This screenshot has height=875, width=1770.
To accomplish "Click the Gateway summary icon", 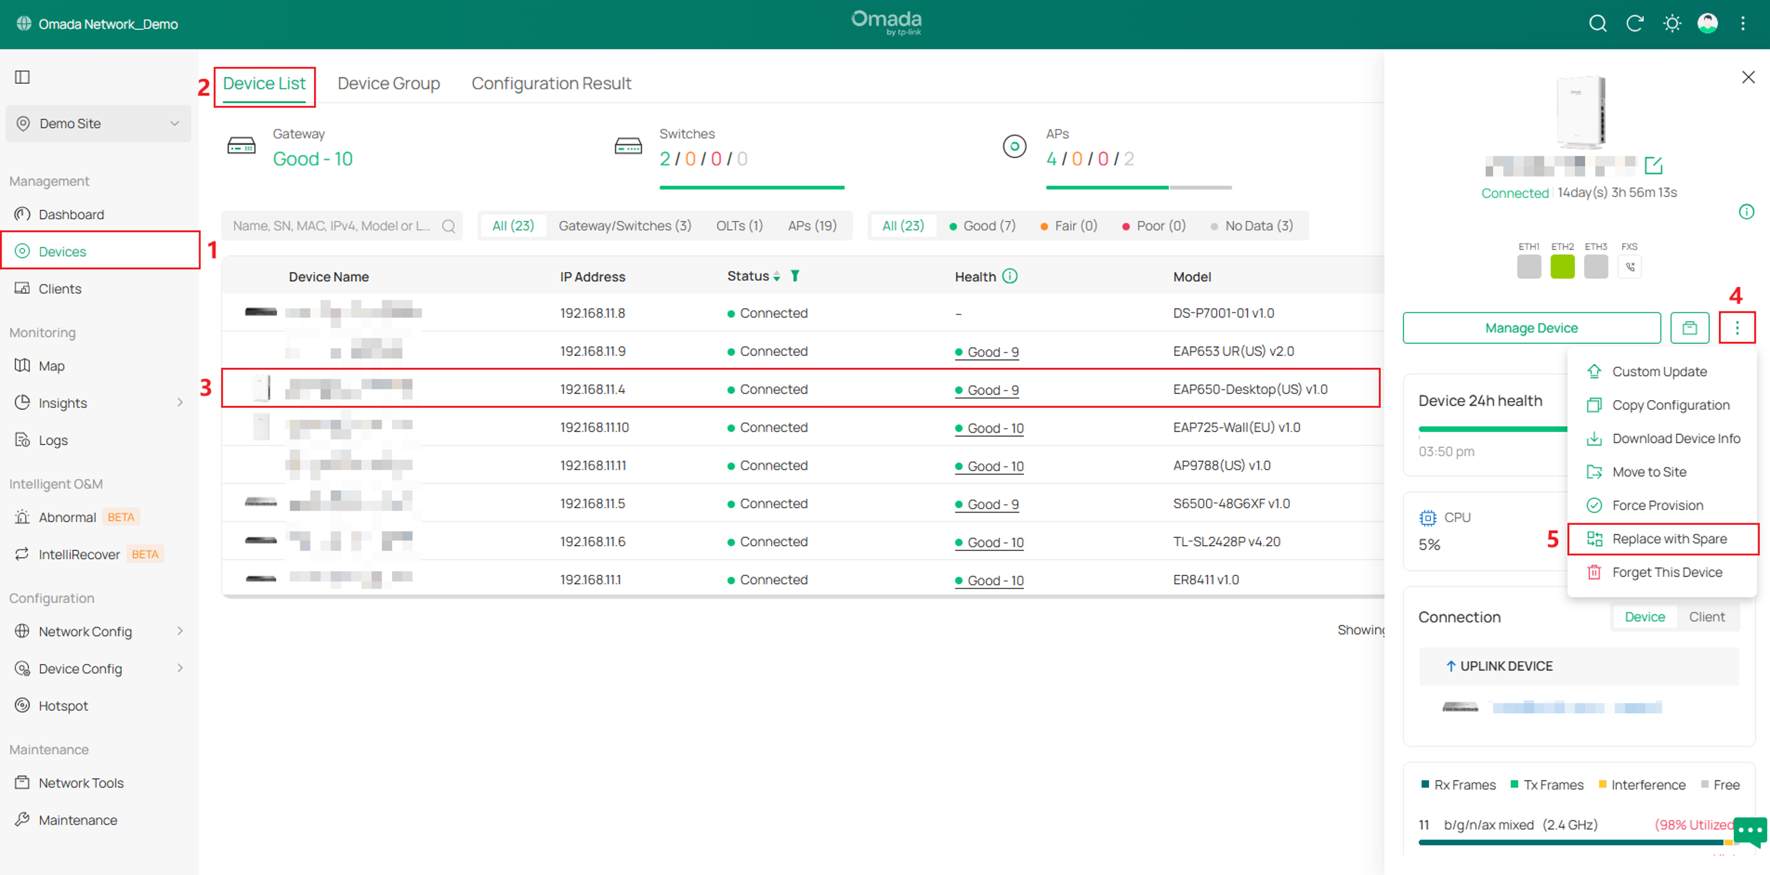I will coord(241,146).
